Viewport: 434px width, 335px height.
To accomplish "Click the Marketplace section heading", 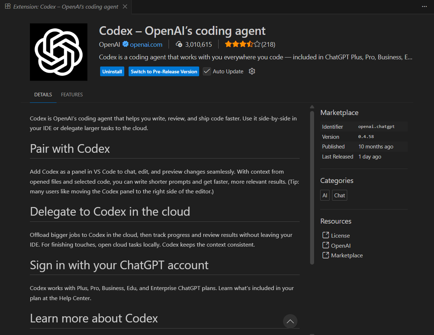I will click(339, 113).
